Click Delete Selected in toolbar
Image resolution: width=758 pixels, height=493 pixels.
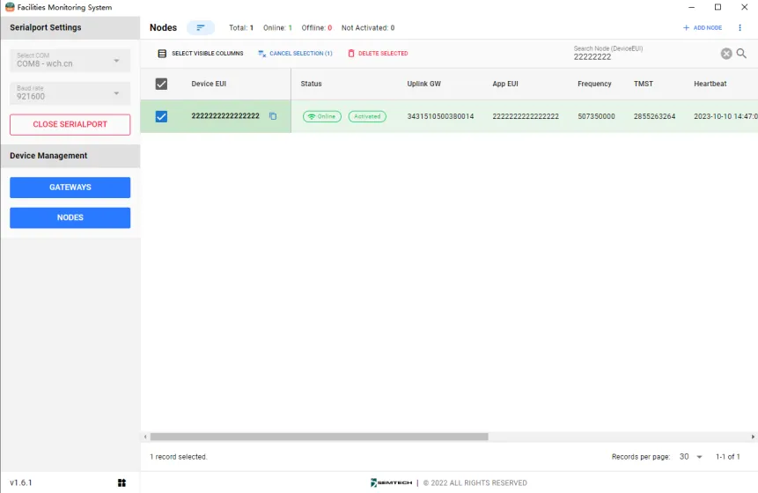tap(378, 54)
